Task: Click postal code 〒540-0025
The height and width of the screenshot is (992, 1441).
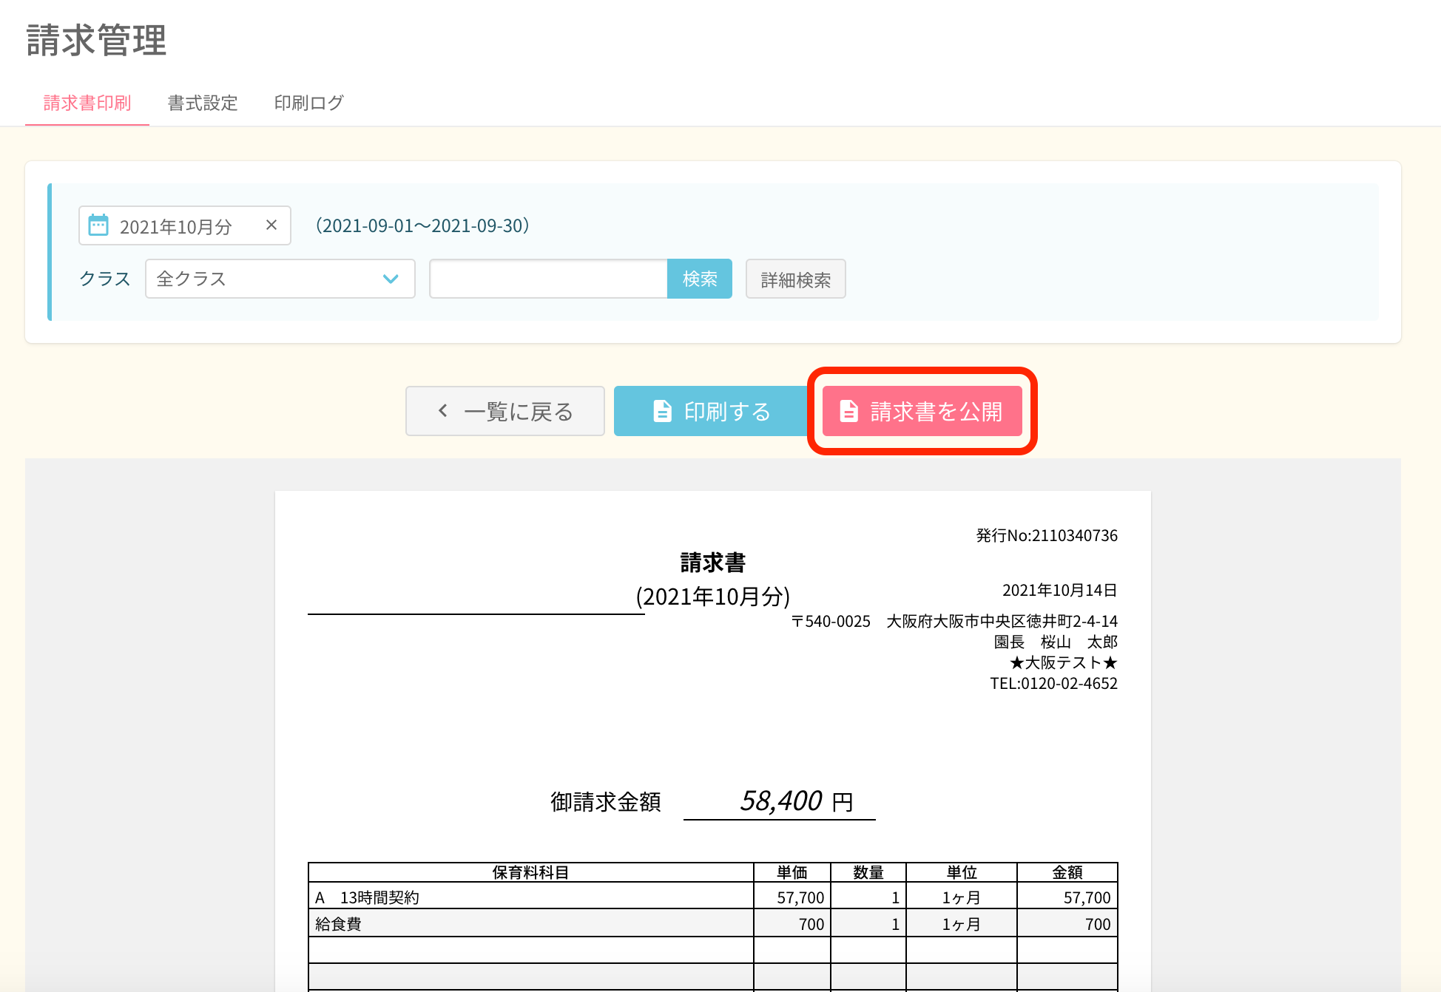Action: pyautogui.click(x=831, y=621)
